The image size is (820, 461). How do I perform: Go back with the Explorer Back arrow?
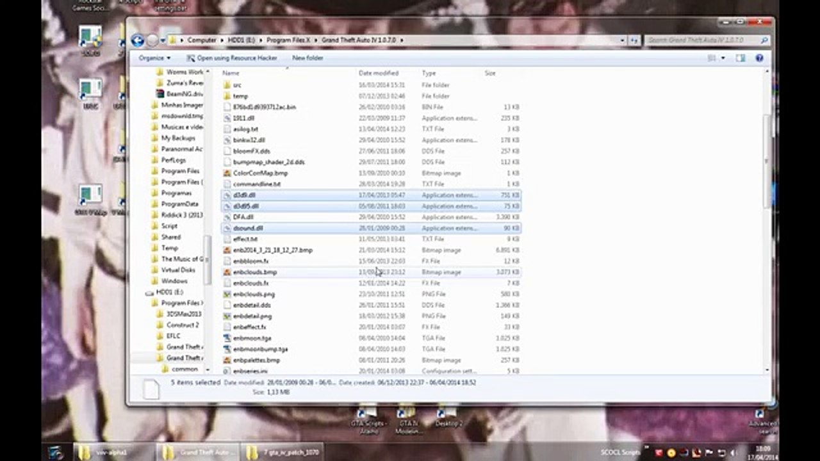137,40
